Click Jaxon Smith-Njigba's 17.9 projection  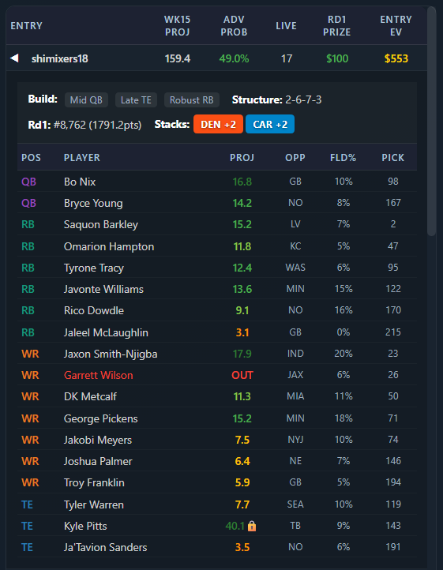242,354
